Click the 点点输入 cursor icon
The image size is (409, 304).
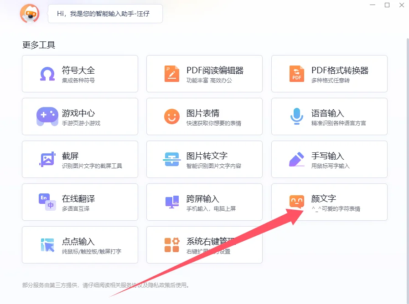(x=47, y=245)
